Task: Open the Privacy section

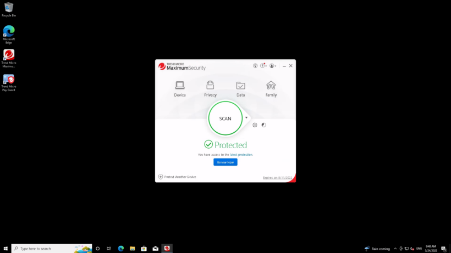Action: click(x=210, y=89)
